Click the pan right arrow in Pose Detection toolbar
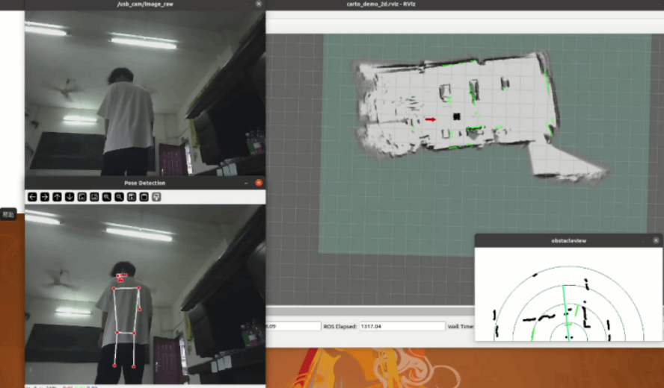664x388 pixels. [x=45, y=197]
